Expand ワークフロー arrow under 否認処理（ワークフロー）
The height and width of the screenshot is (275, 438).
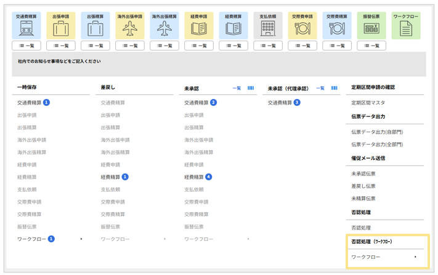(415, 257)
